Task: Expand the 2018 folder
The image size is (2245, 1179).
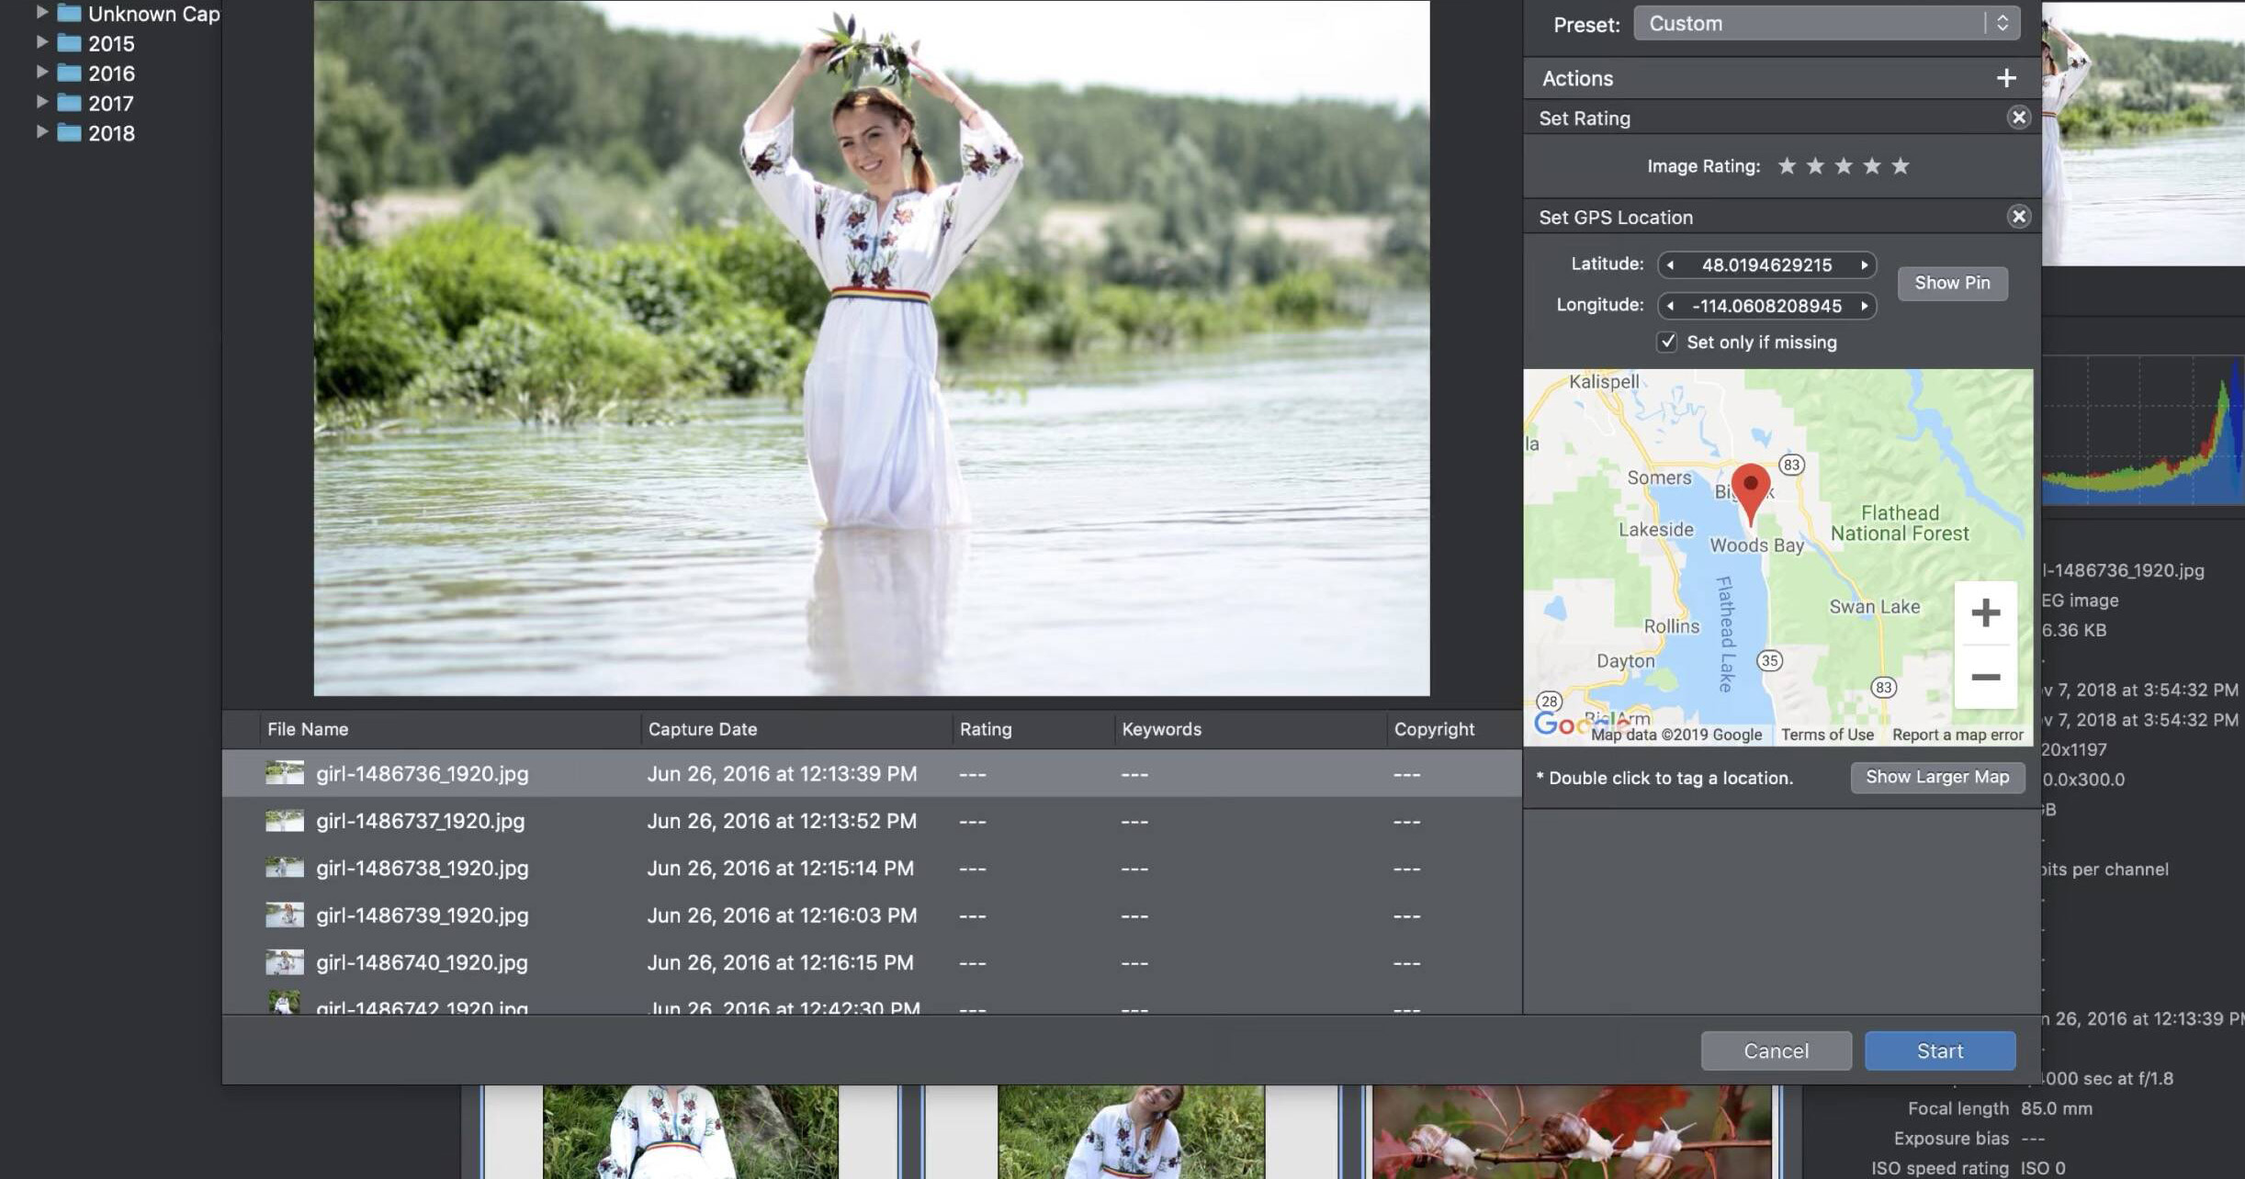Action: (x=41, y=132)
